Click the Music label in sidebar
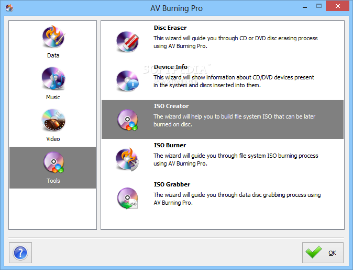This screenshot has height=270, width=353. point(53,97)
